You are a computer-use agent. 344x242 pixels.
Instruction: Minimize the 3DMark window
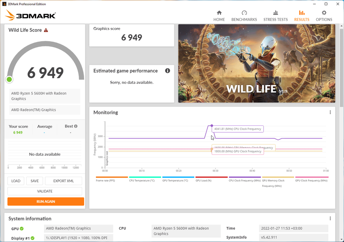pyautogui.click(x=314, y=4)
